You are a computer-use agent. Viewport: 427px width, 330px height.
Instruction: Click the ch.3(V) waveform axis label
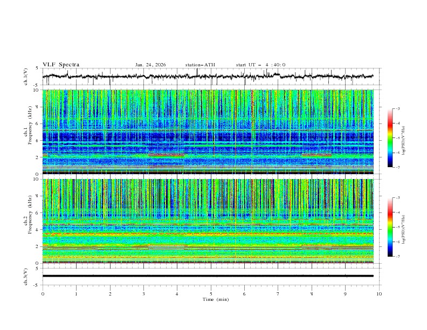click(25, 276)
